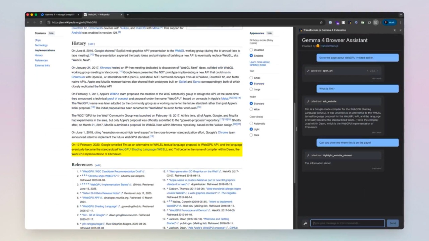Open Chrome's three-dot menu

(401, 22)
